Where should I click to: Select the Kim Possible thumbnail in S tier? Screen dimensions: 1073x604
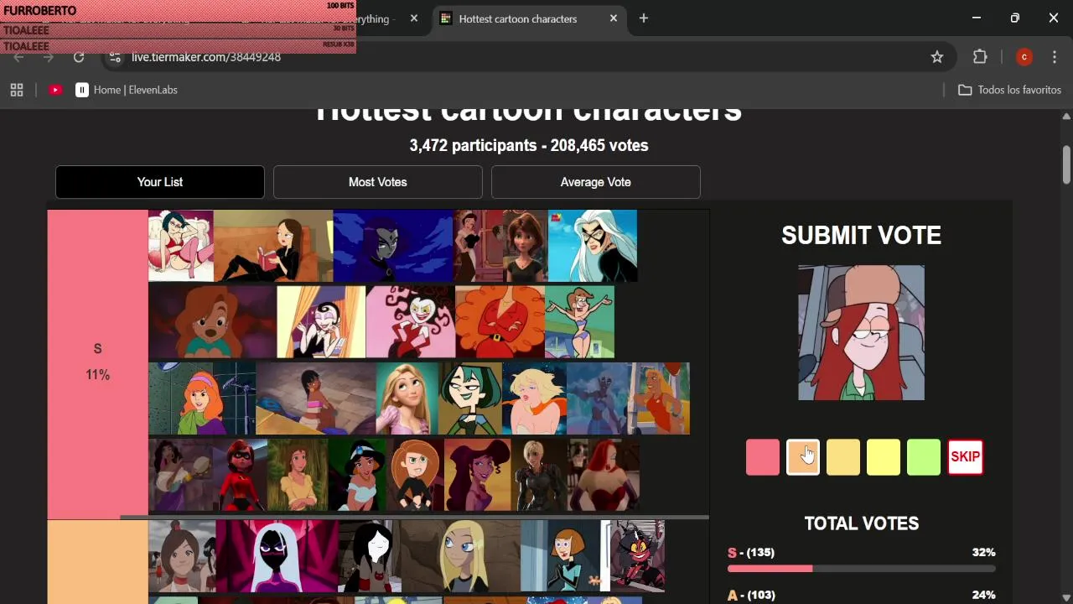415,475
